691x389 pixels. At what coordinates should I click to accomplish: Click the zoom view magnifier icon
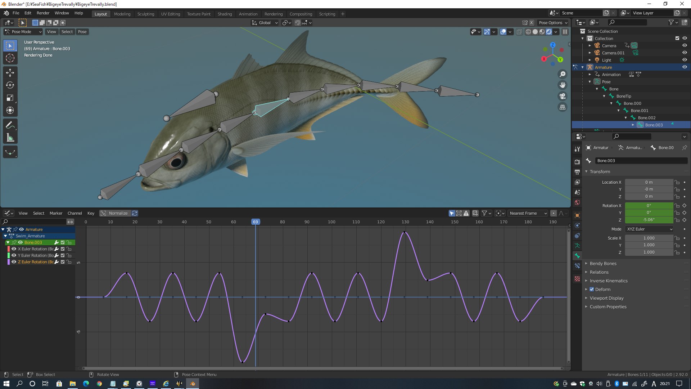tap(562, 74)
